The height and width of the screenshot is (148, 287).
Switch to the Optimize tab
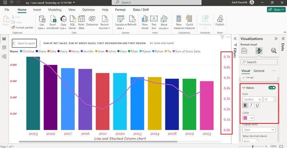pyautogui.click(x=88, y=10)
